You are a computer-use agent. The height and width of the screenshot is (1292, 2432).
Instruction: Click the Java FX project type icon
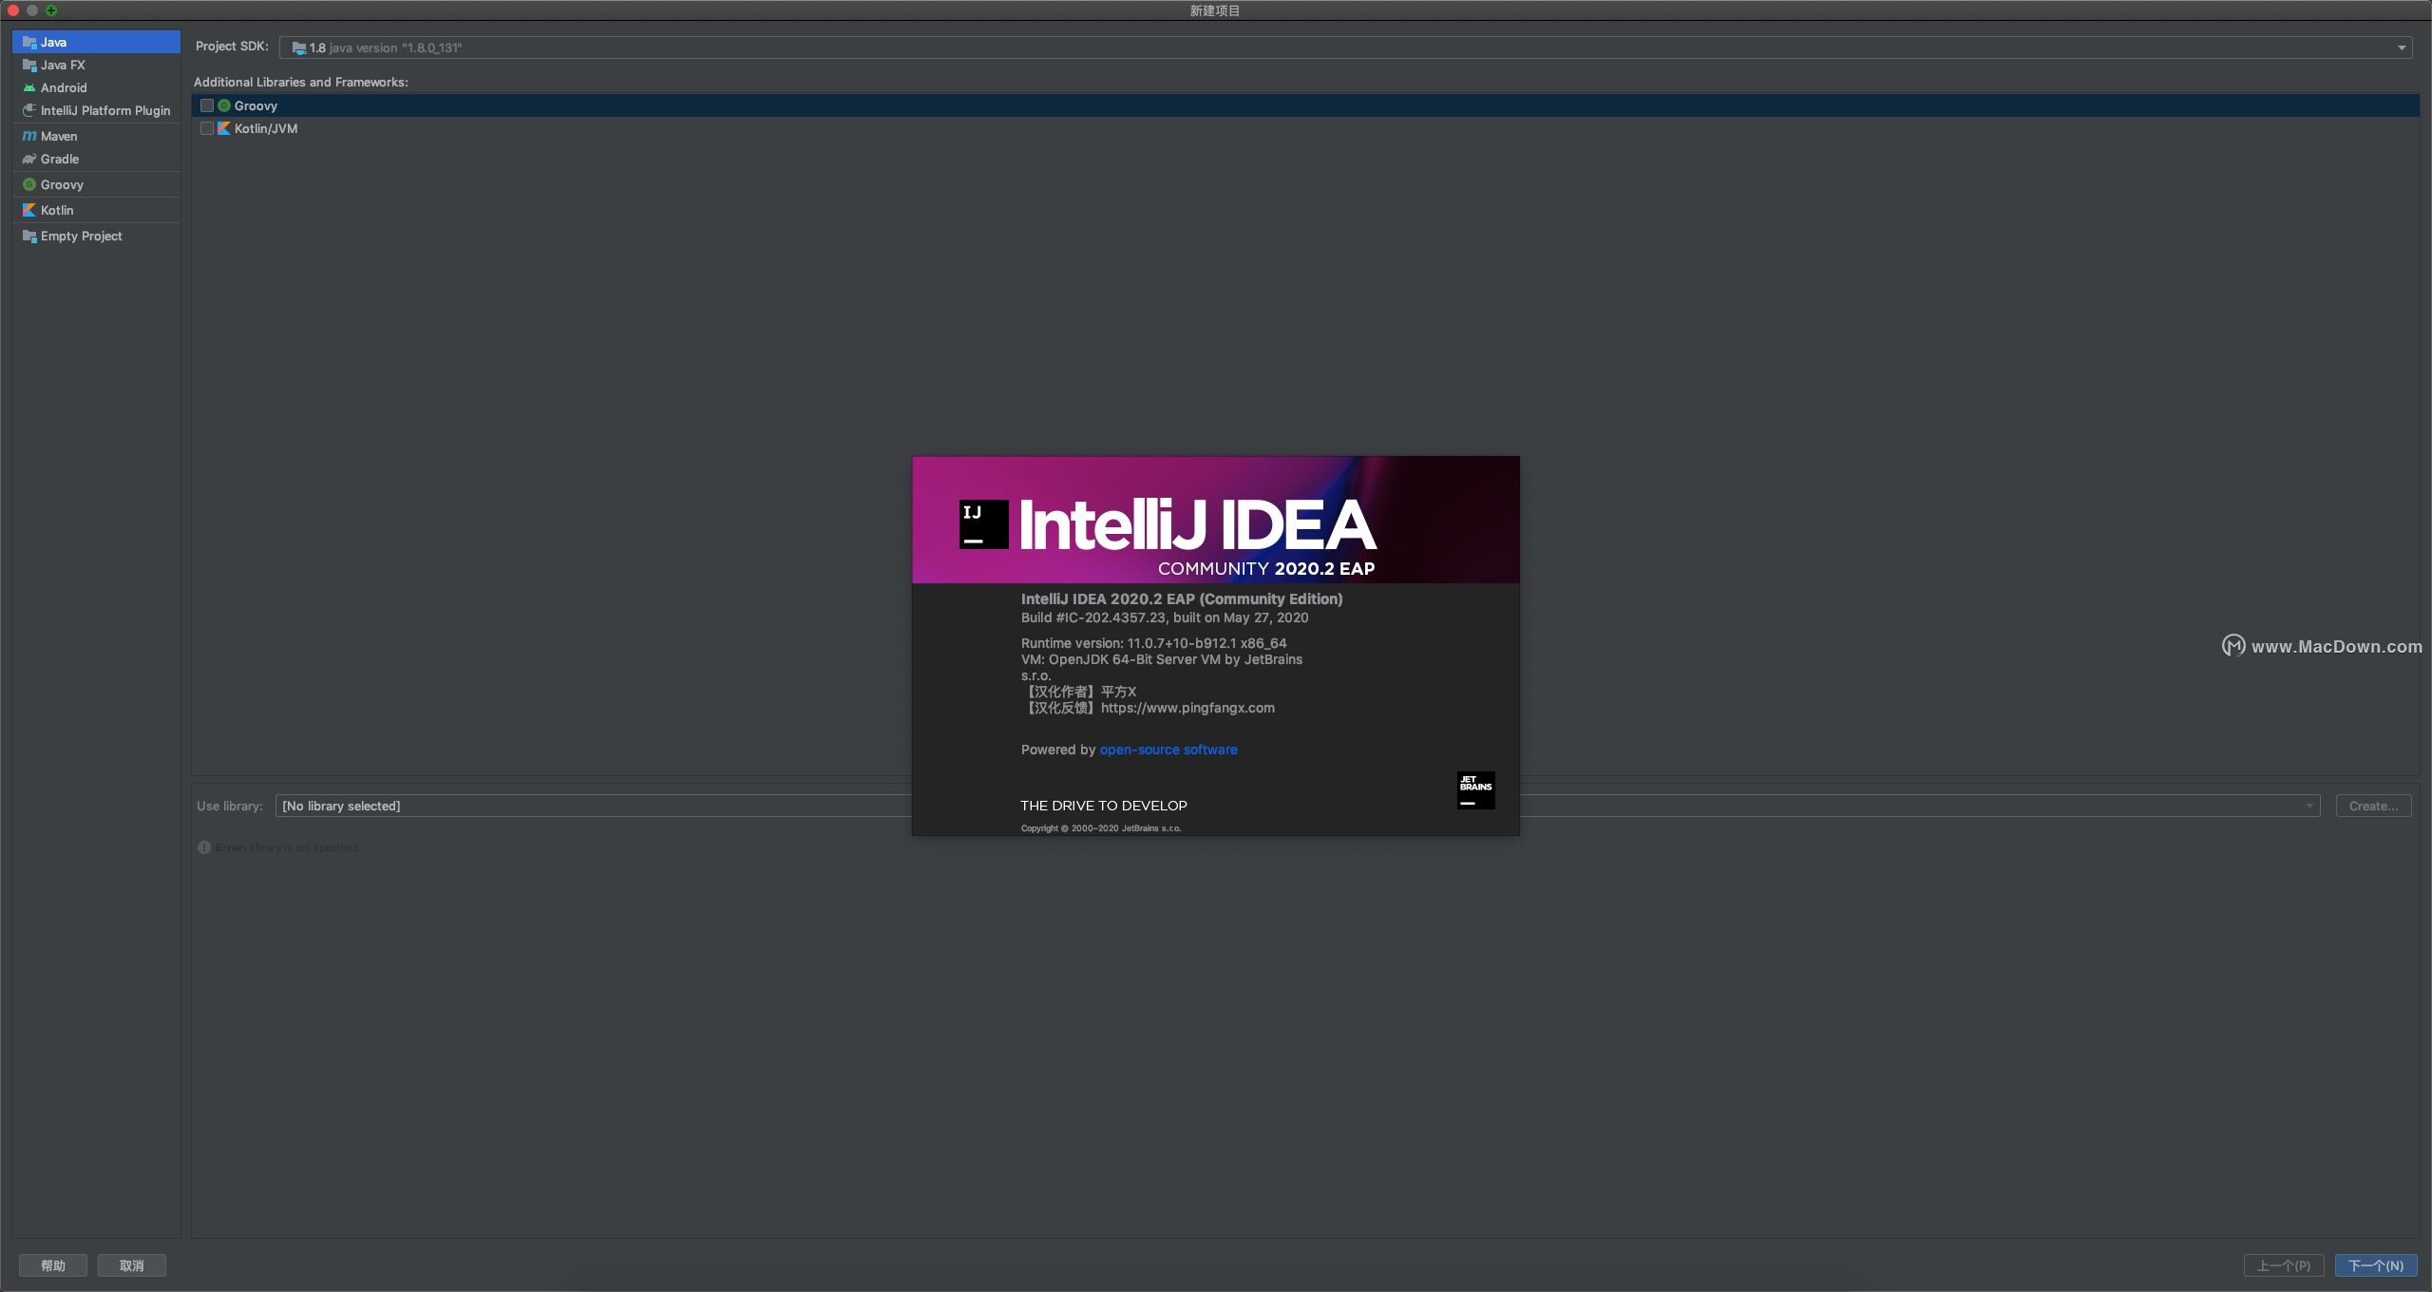29,66
